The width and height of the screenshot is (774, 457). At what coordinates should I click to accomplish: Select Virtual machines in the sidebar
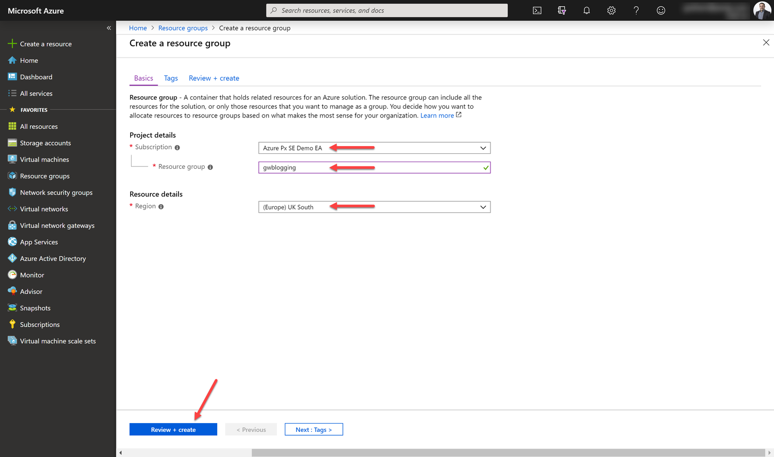click(x=44, y=159)
